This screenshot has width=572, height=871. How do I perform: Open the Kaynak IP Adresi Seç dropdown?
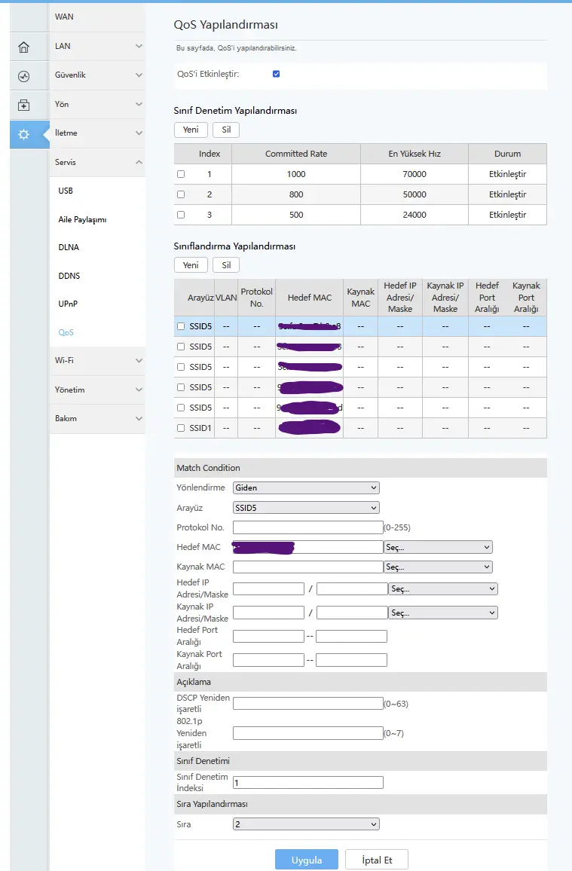[443, 613]
